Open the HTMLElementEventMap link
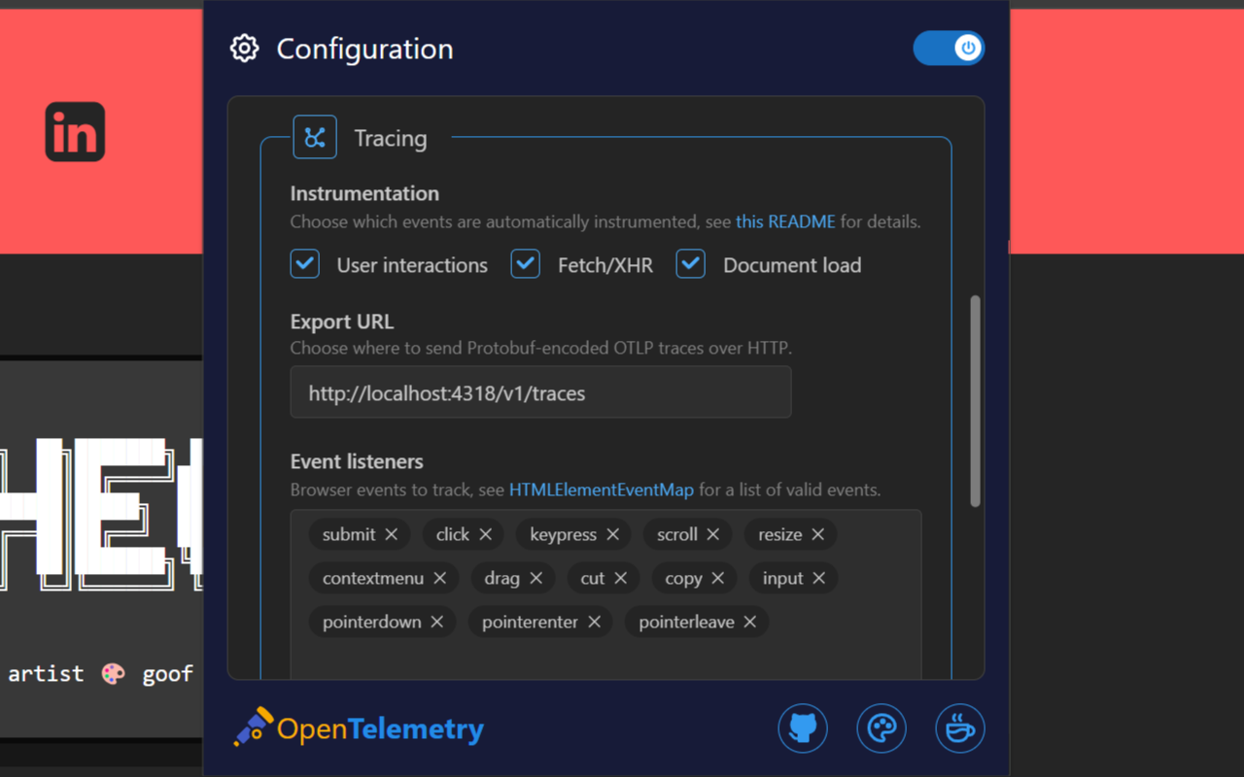This screenshot has height=777, width=1244. [601, 490]
